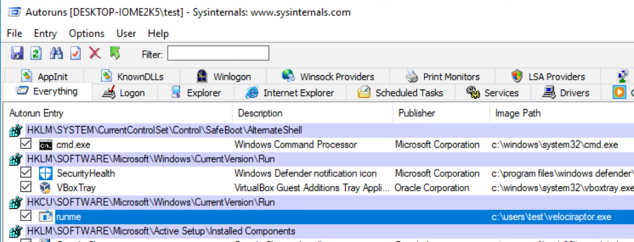Image resolution: width=634 pixels, height=242 pixels.
Task: Toggle the VBoxTray entry checkbox
Action: click(26, 187)
